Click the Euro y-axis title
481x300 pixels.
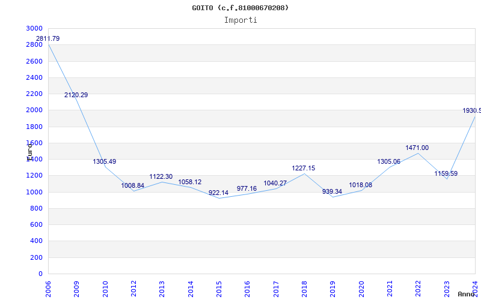[29, 151]
